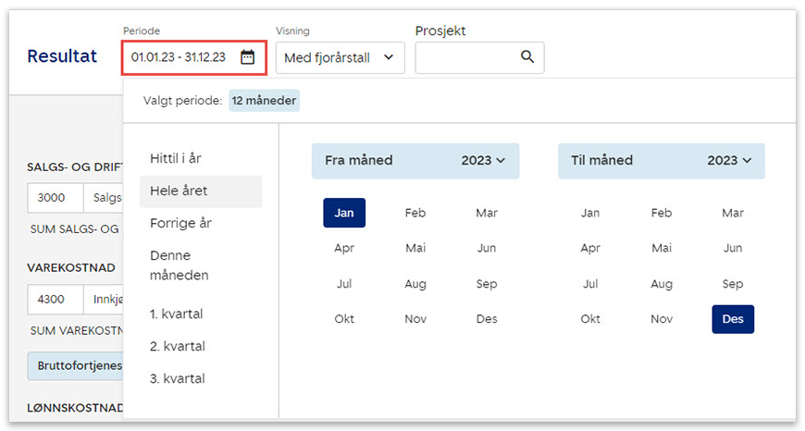
Task: Select the Hittil i år preset
Action: [176, 159]
